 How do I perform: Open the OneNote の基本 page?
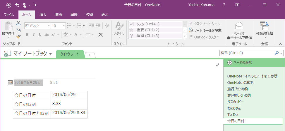[240, 82]
